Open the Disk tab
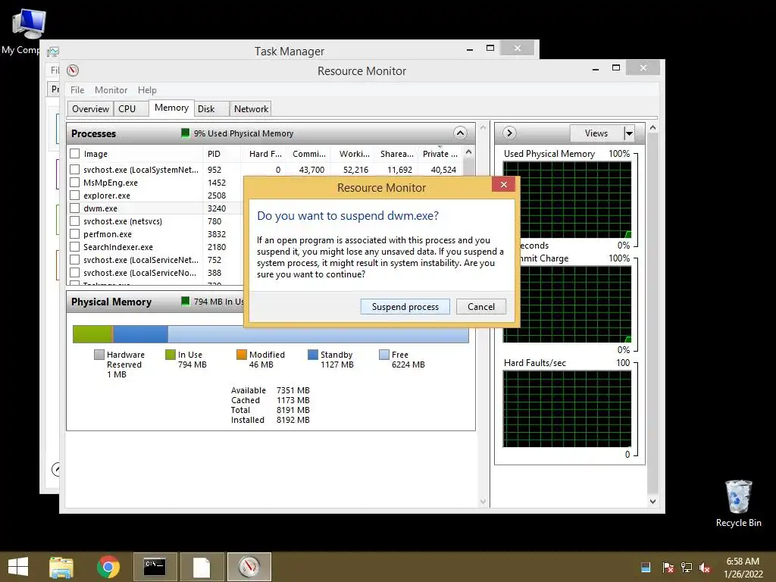The width and height of the screenshot is (776, 582). 211,109
